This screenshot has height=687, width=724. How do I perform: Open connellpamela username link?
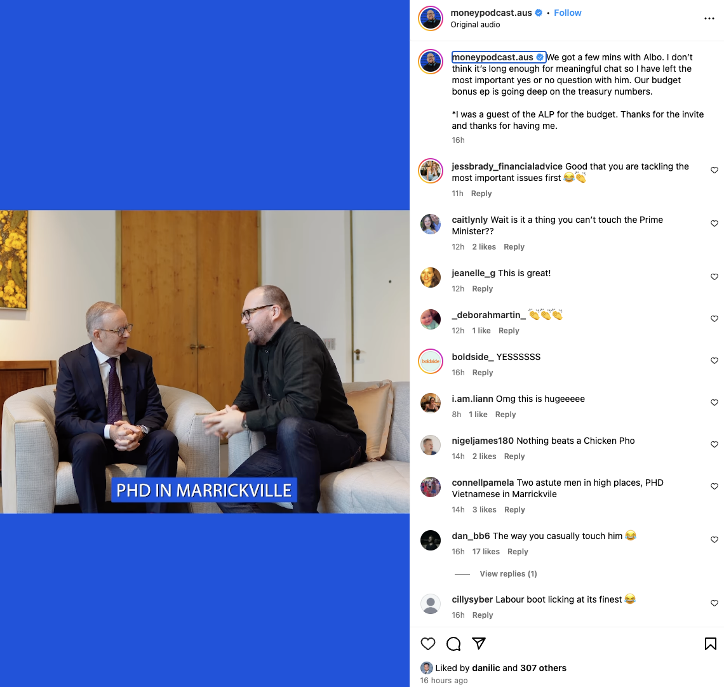click(x=483, y=483)
